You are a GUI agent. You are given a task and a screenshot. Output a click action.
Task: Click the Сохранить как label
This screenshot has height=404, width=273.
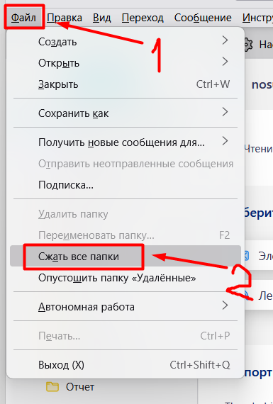(74, 113)
